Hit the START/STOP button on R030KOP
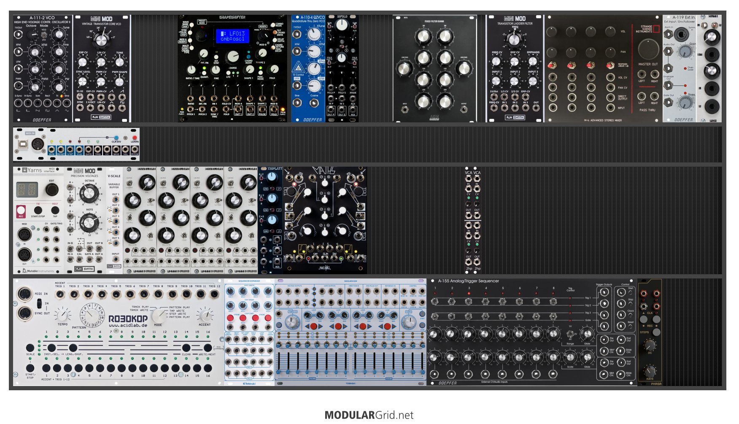 click(x=30, y=368)
